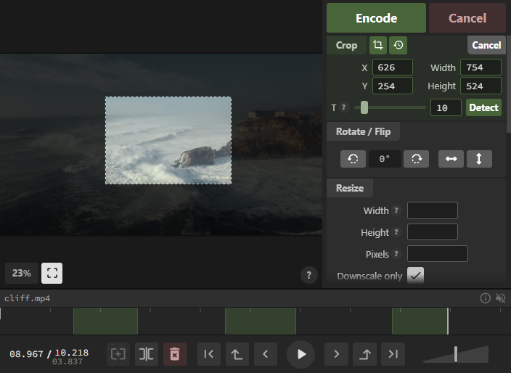The image size is (511, 373).
Task: Edit the crop Y value field
Action: tap(393, 86)
